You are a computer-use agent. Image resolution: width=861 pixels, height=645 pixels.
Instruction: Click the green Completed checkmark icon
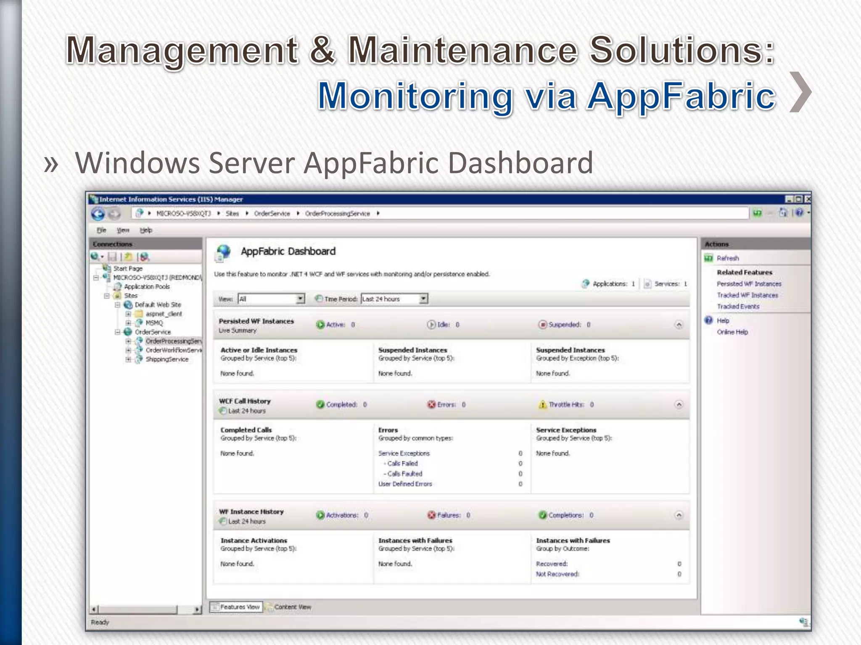coord(320,404)
